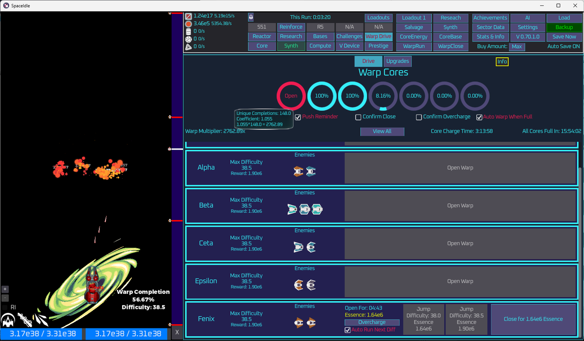Switch to the Drive tab
Image resolution: width=584 pixels, height=341 pixels.
pos(368,61)
